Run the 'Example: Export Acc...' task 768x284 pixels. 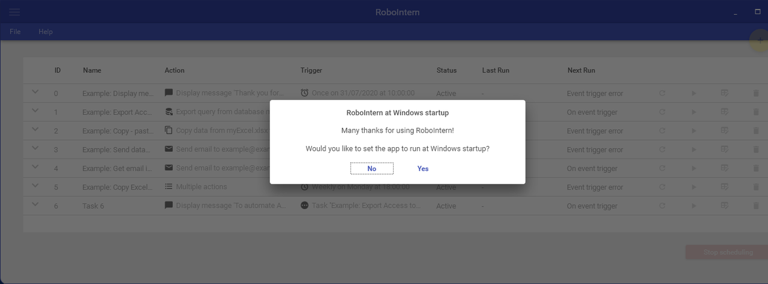(x=694, y=112)
